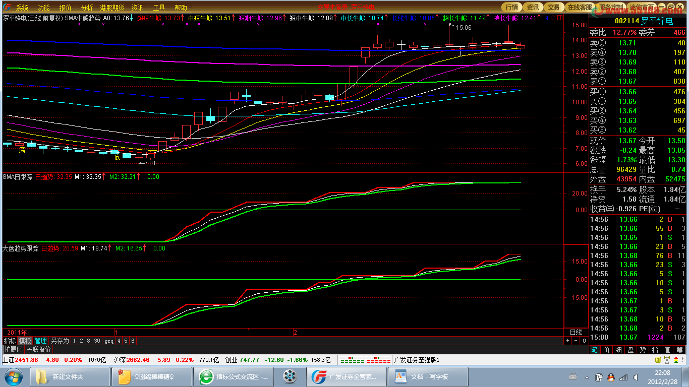Open the 关联报价 tab
Screen dimensions: 689x387
click(x=38, y=349)
